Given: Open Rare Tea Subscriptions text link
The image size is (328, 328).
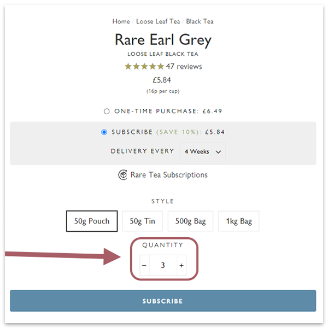Looking at the screenshot, I should (169, 175).
